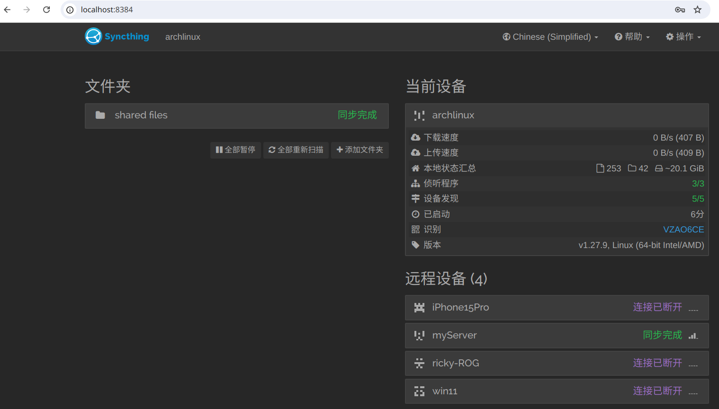Screen dimensions: 719x409
Task: Click the archlinux device identicon
Action: (419, 116)
